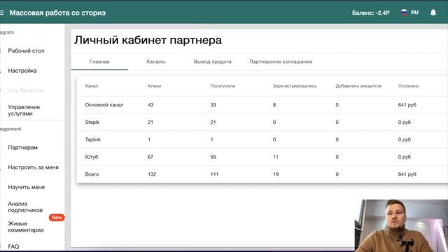Click the notification bell icon
Image resolution: width=448 pixels, height=252 pixels.
pyautogui.click(x=433, y=13)
